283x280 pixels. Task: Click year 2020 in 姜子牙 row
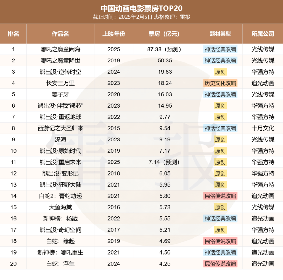(114, 94)
